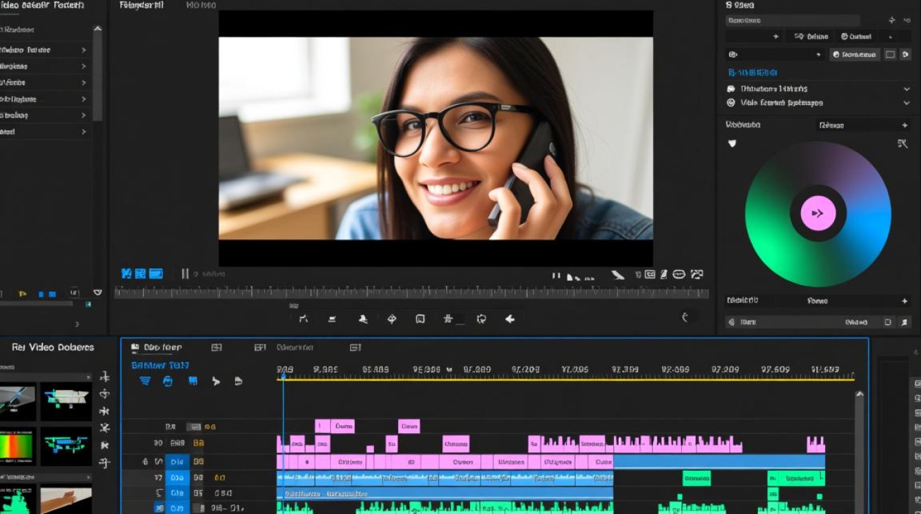The image size is (921, 514).
Task: Click the blue playhead on the timeline ruler
Action: (x=282, y=376)
